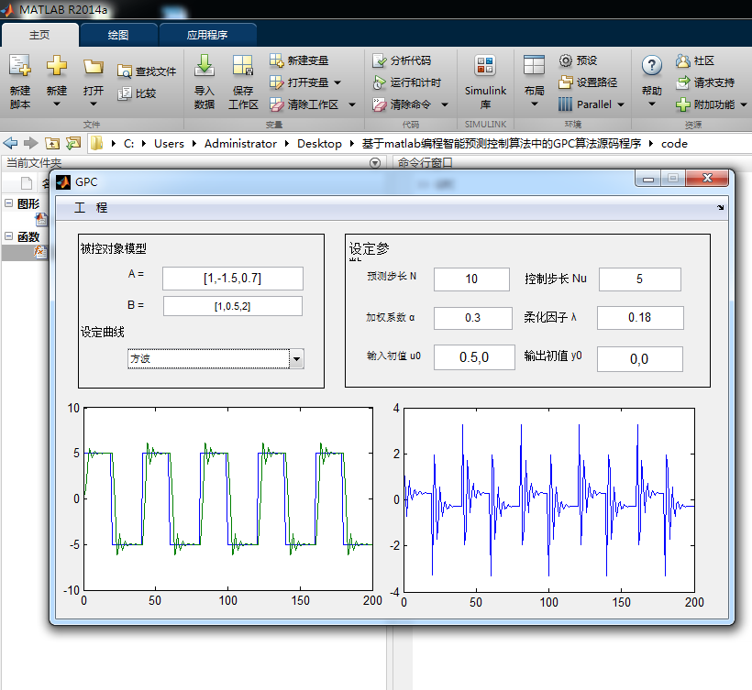Click the B polynomial input field
Screen dimensions: 752x690
click(233, 306)
